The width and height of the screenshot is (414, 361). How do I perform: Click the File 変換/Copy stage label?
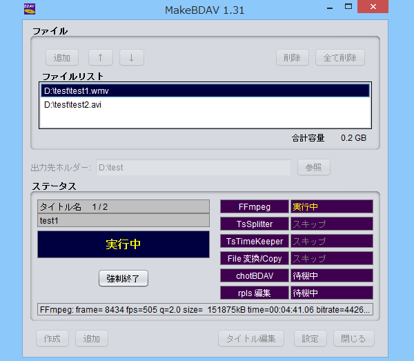[255, 258]
